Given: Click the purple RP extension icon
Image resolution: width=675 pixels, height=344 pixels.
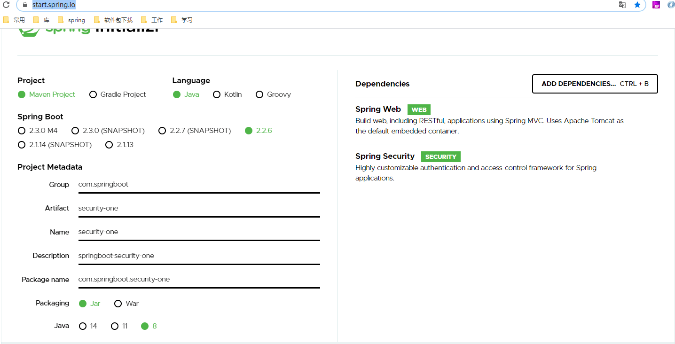Looking at the screenshot, I should pos(656,5).
